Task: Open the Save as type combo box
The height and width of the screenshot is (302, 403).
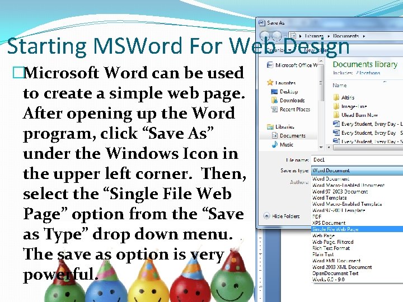Action: (x=357, y=171)
